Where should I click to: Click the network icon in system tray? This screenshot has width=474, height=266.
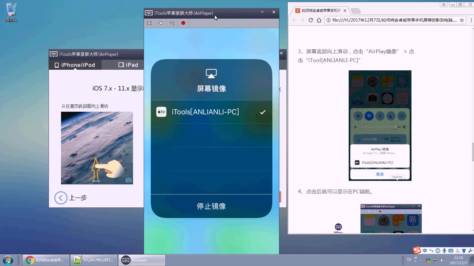click(435, 260)
